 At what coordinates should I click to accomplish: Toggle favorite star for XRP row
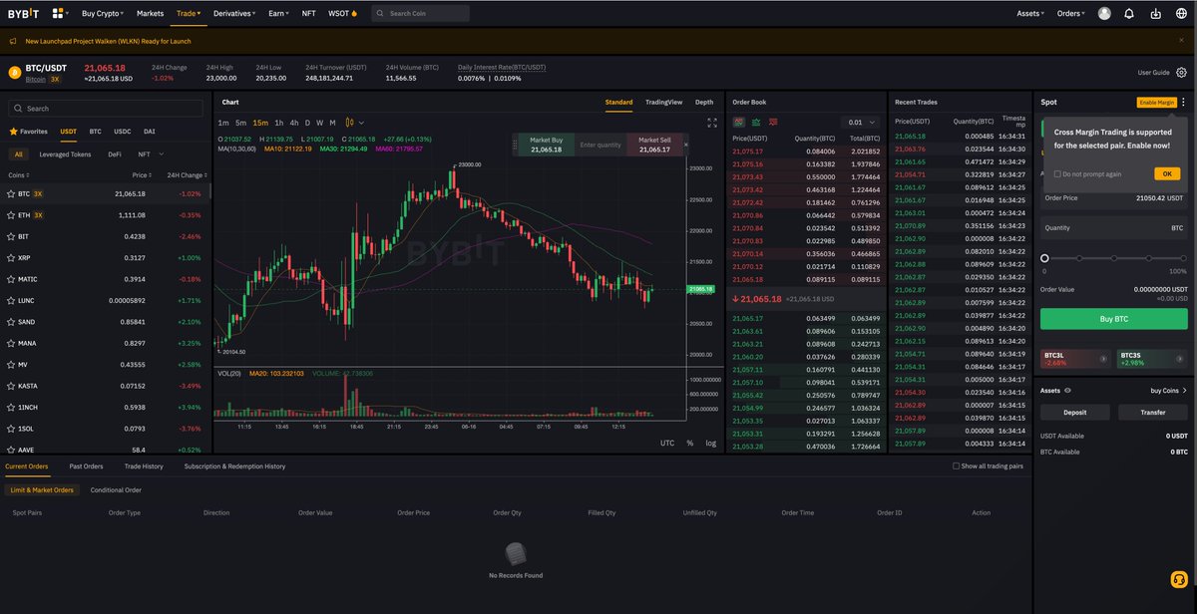tap(10, 258)
